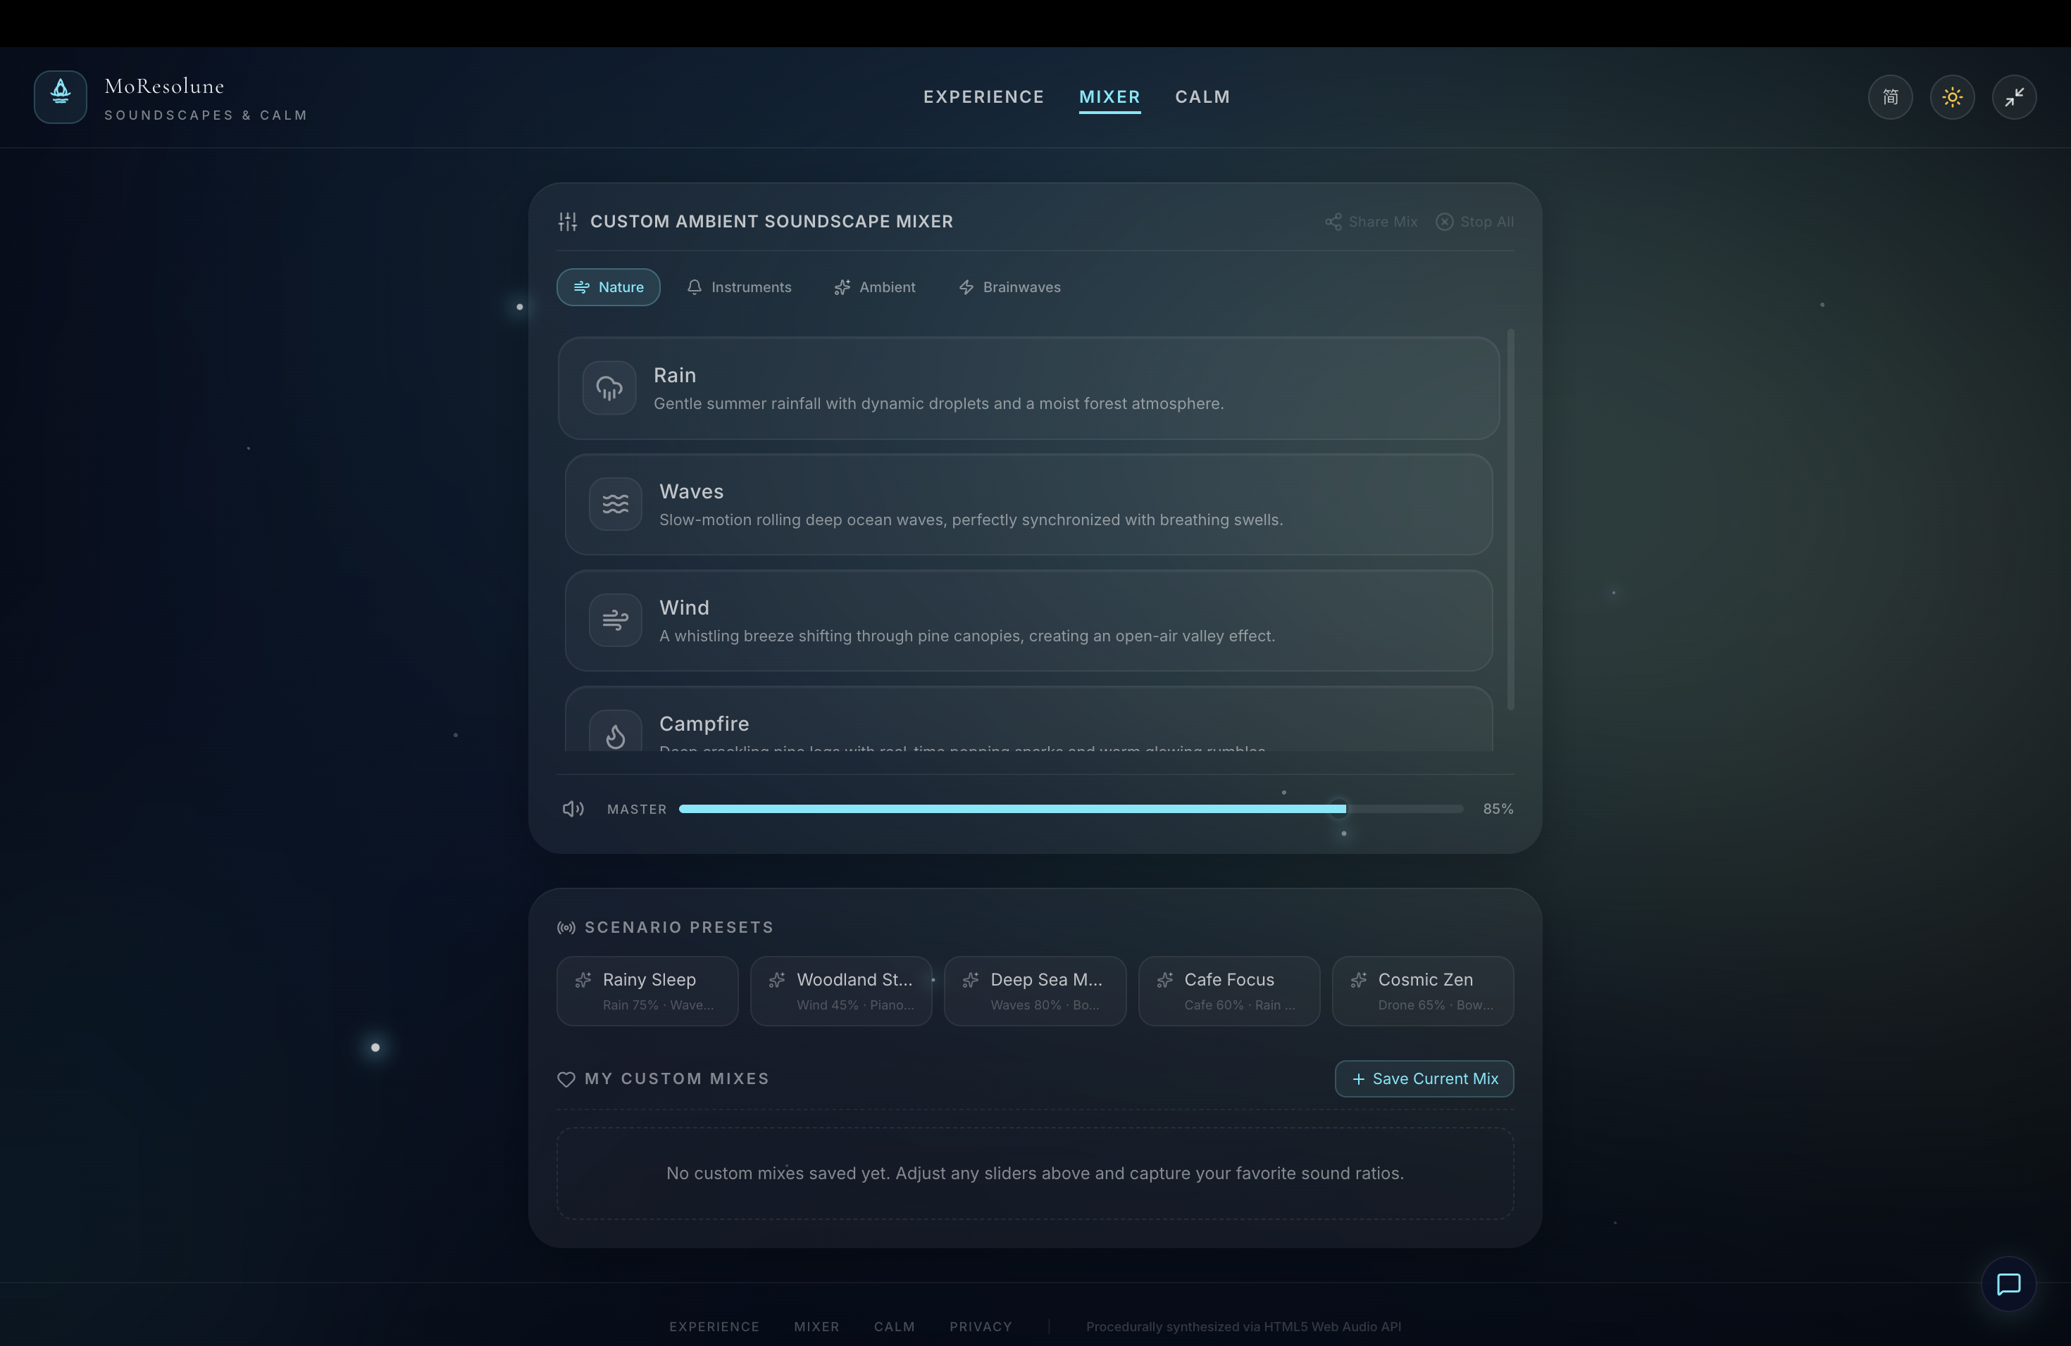Click the Custom Ambient Soundscape Mixer title
The width and height of the screenshot is (2071, 1346).
tap(772, 222)
